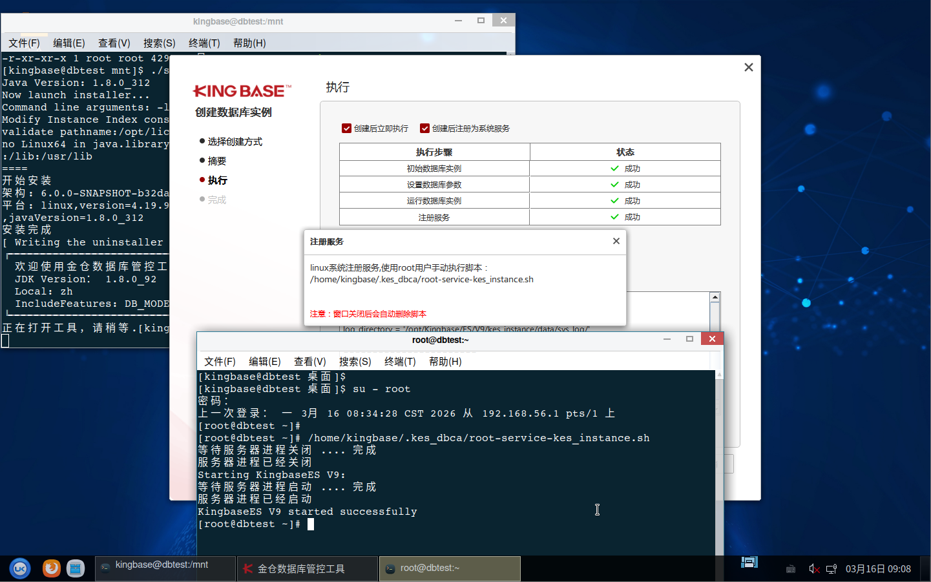Open 终端(T) menu in root terminal
Viewport: 931px width, 582px height.
(x=400, y=362)
